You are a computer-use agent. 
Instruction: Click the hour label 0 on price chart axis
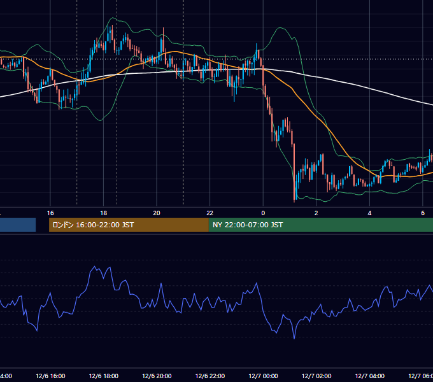click(x=263, y=213)
